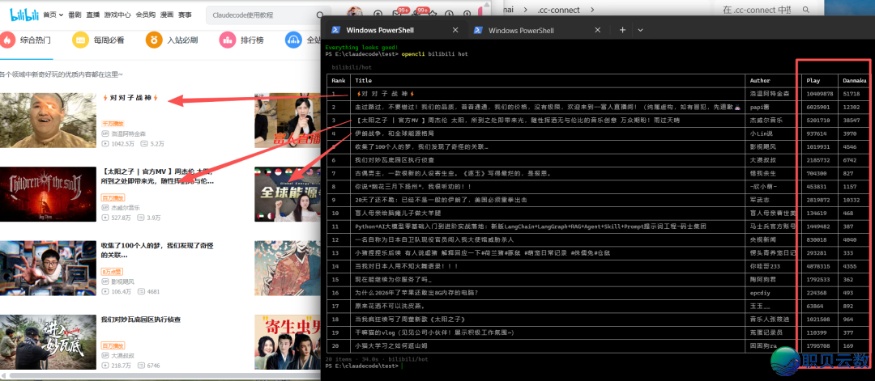The image size is (875, 381).
Task: Select the 综合热门 tab flame icon
Action: point(7,40)
